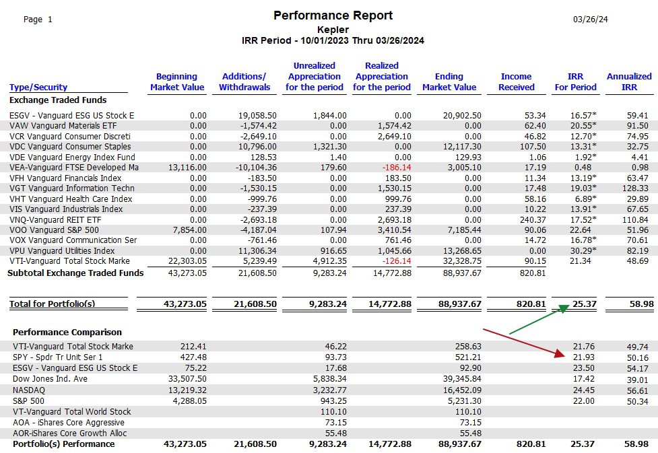
Task: Click Dow Jones beginning value 33,507.50
Action: pyautogui.click(x=187, y=379)
